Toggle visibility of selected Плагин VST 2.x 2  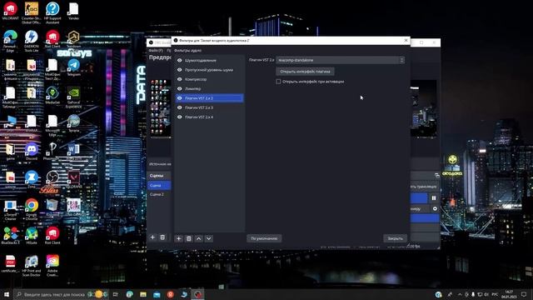click(180, 98)
